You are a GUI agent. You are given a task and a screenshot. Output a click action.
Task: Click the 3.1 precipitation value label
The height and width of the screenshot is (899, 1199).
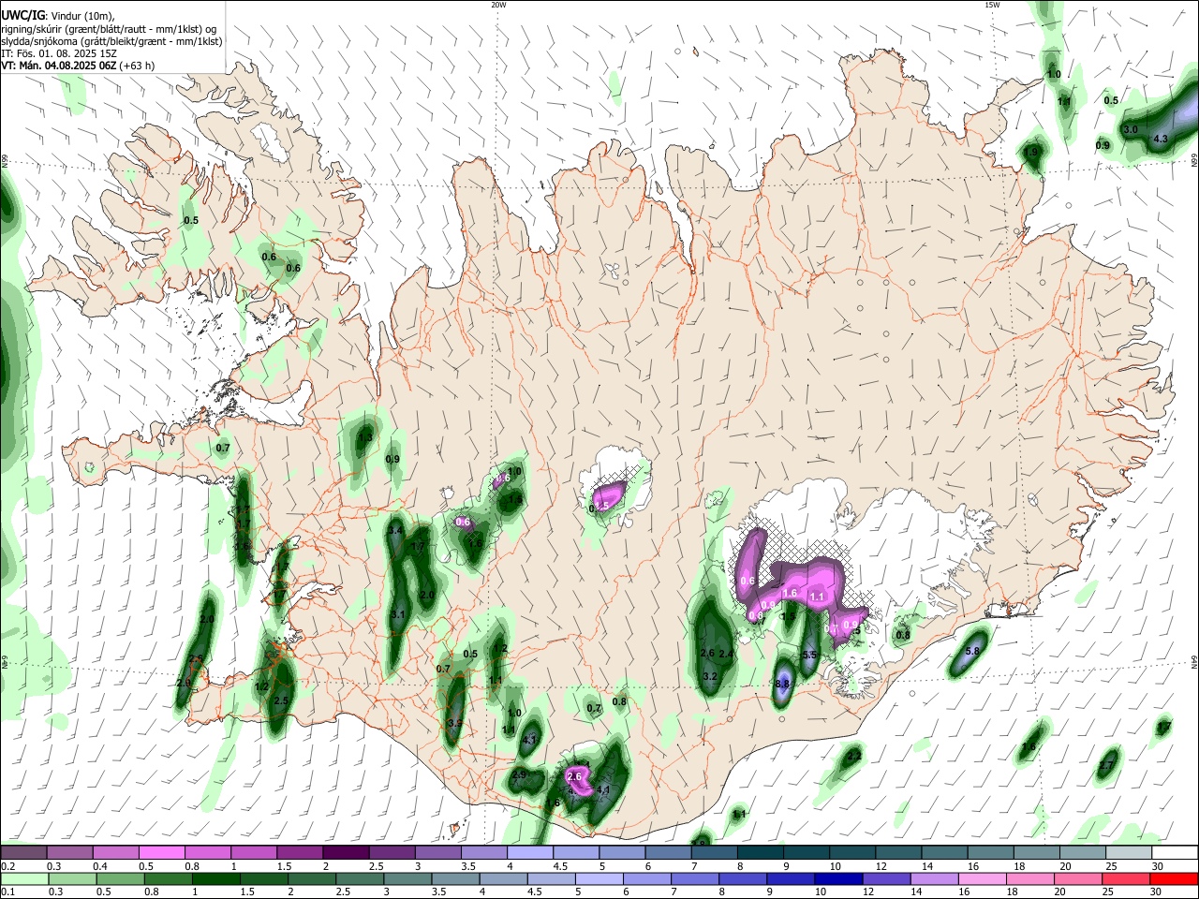point(397,614)
